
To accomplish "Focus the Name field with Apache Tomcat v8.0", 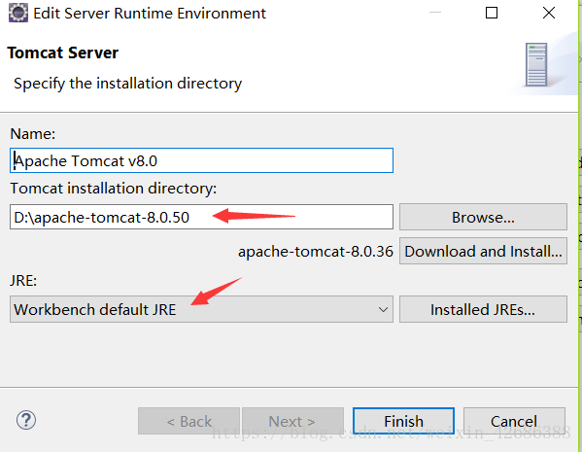I will tap(201, 160).
